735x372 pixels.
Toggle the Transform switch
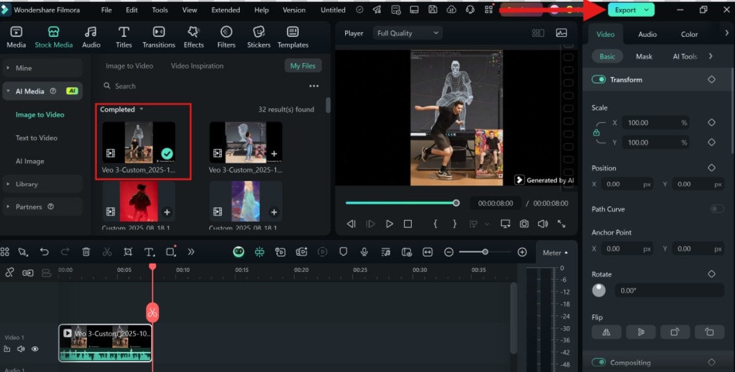[x=599, y=79]
